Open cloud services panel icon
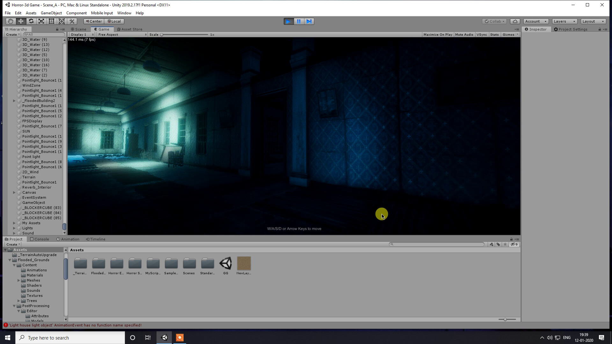612x344 pixels. [x=515, y=21]
